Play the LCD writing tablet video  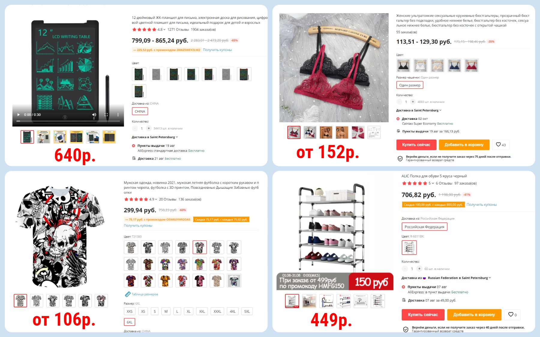[19, 115]
